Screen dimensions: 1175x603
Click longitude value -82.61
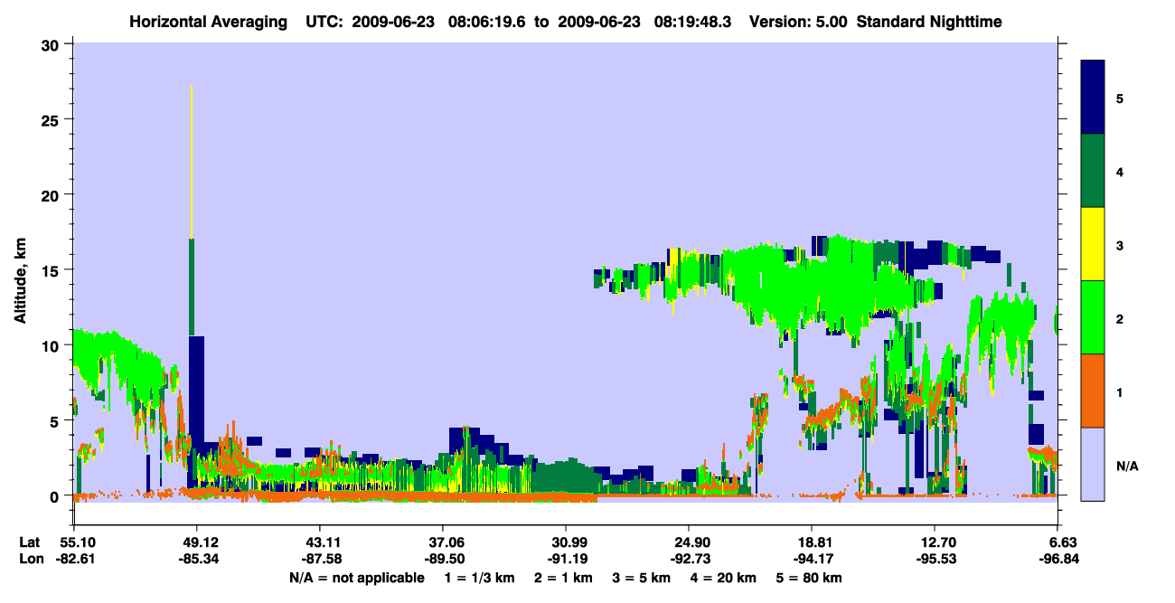point(77,559)
